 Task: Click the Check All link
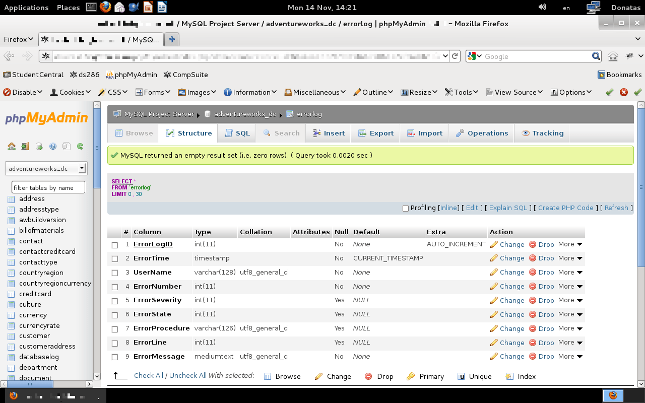tap(148, 375)
